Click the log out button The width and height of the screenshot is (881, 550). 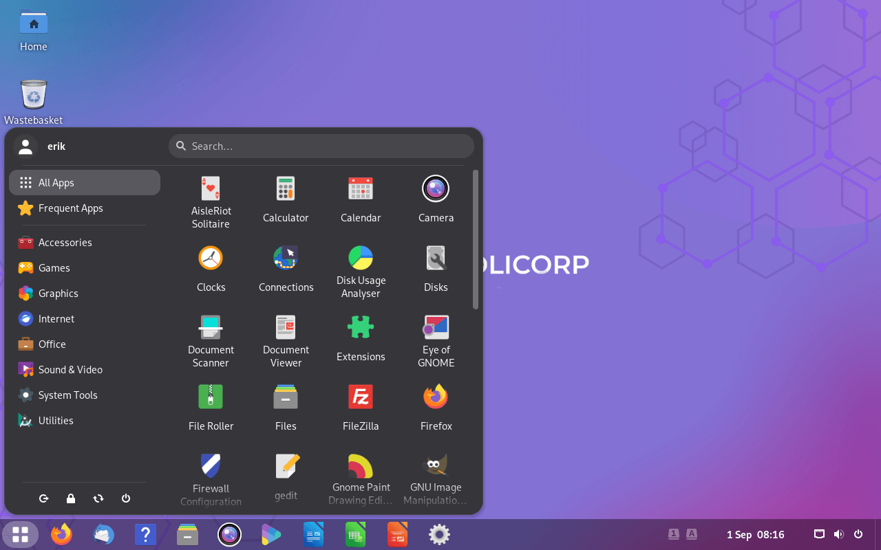[x=43, y=498]
